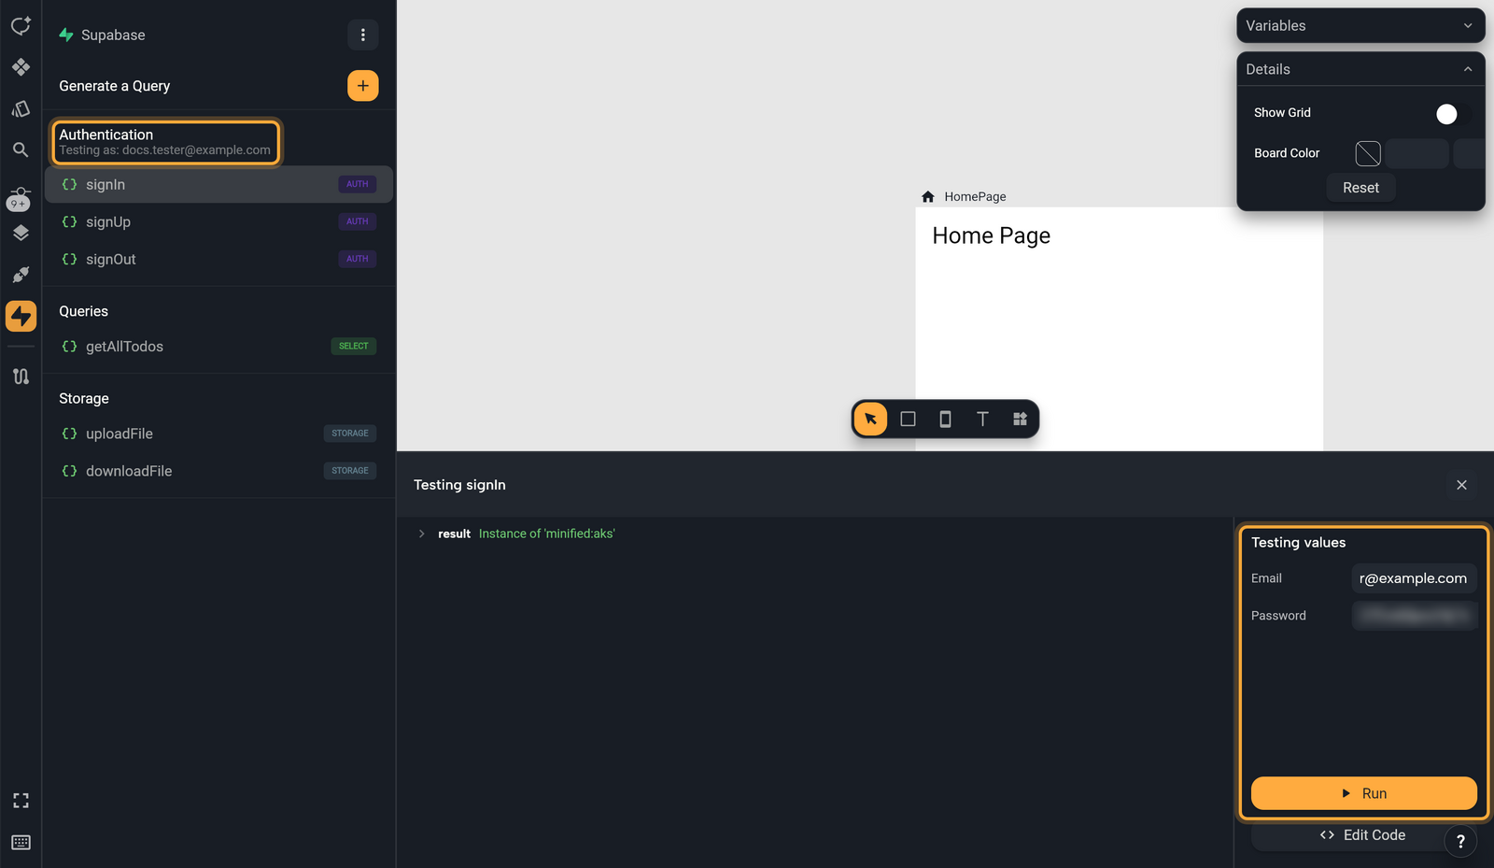Open the Supabase panel in sidebar
Image resolution: width=1494 pixels, height=868 pixels.
(21, 316)
